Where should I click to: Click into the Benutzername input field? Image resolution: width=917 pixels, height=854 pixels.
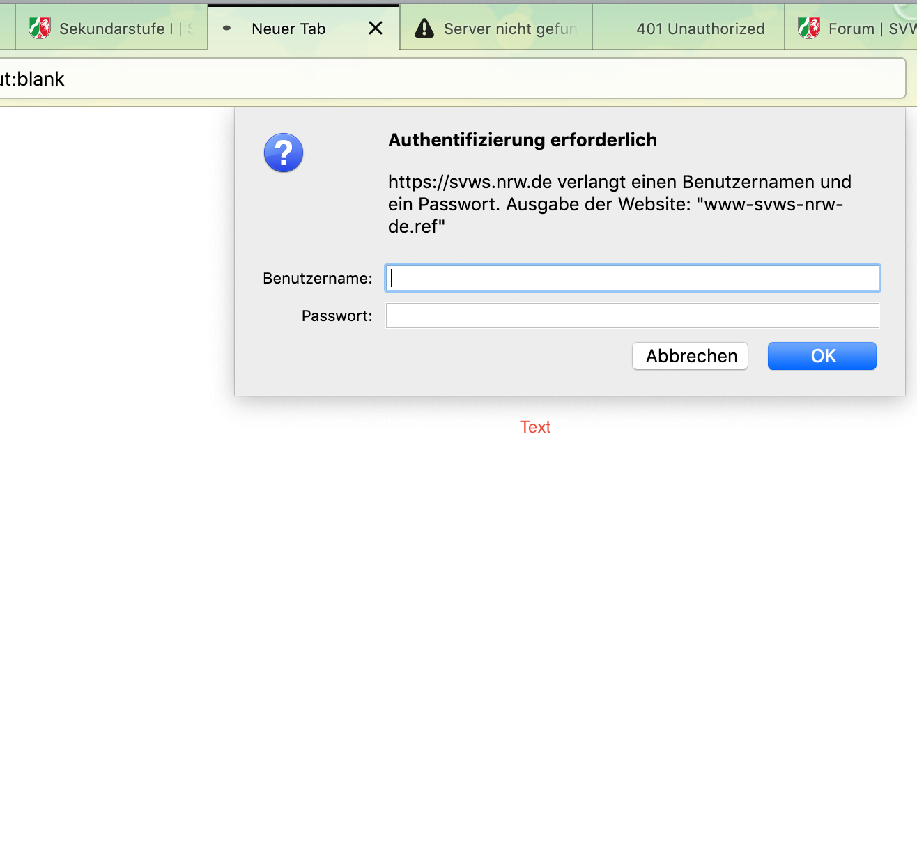(632, 278)
